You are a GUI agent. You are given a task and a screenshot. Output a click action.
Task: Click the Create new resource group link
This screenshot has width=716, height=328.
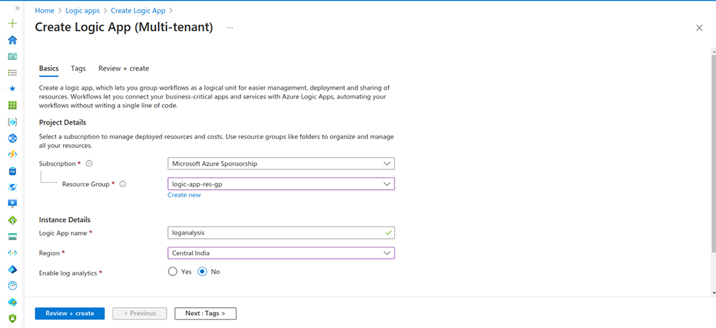184,195
